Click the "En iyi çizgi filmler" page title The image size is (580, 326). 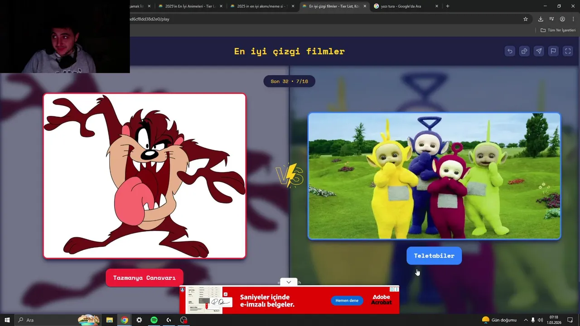(x=289, y=51)
